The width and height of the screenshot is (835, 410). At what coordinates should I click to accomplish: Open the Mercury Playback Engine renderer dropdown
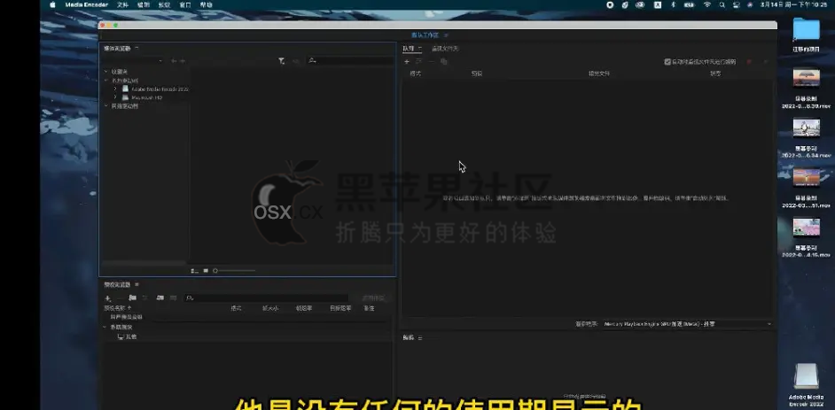pos(687,324)
